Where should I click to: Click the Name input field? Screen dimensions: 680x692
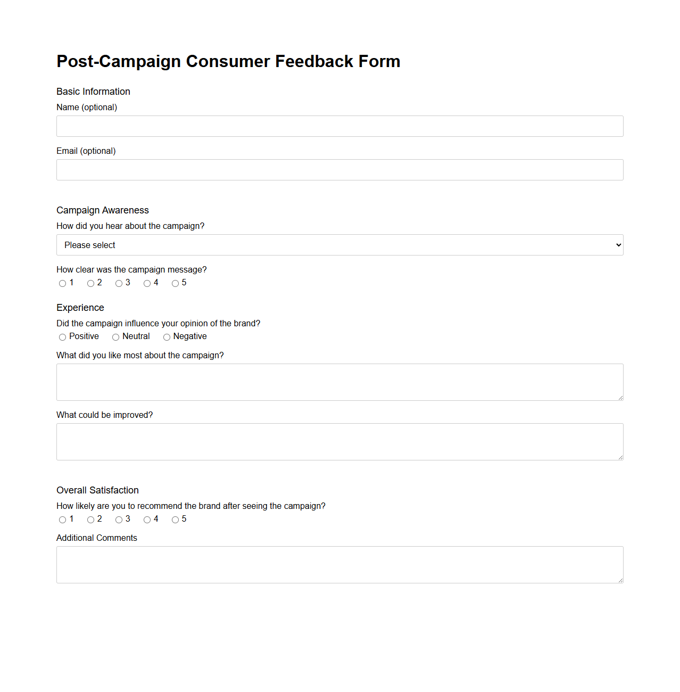click(x=339, y=126)
